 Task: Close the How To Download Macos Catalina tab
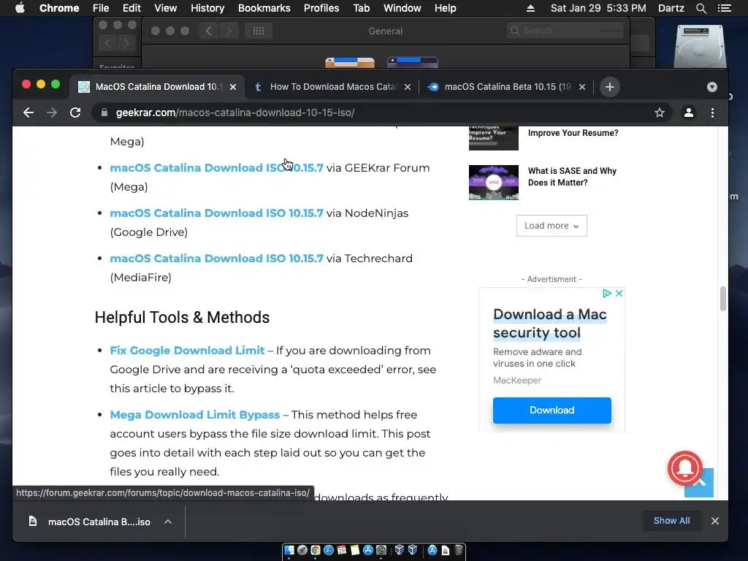(408, 87)
